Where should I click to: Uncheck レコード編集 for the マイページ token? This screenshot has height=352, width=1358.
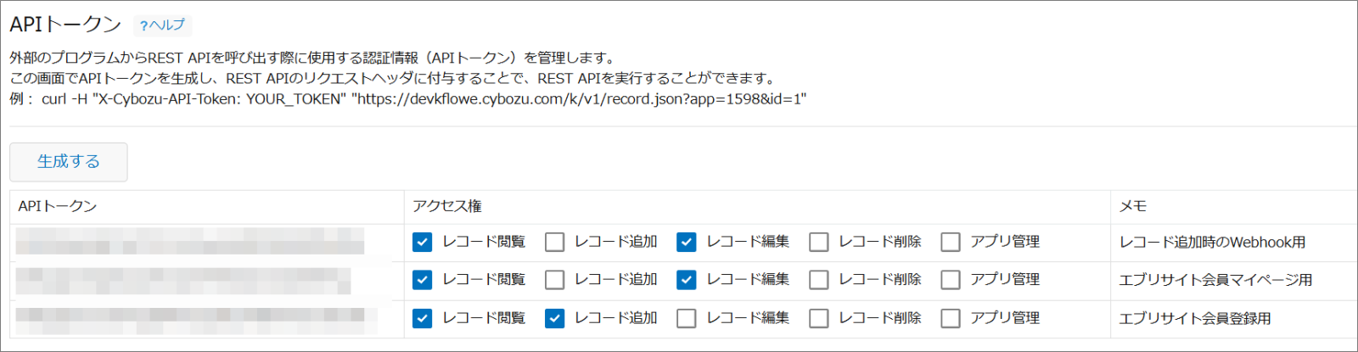tap(687, 279)
